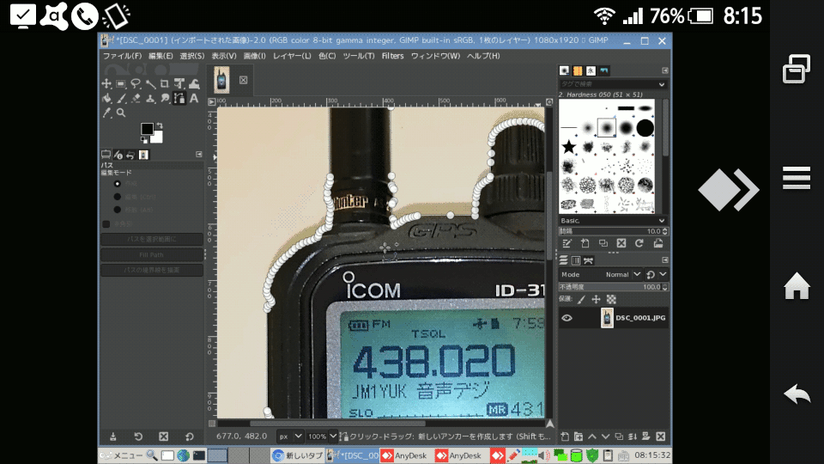The image size is (824, 464).
Task: Create a new brush
Action: point(585,243)
